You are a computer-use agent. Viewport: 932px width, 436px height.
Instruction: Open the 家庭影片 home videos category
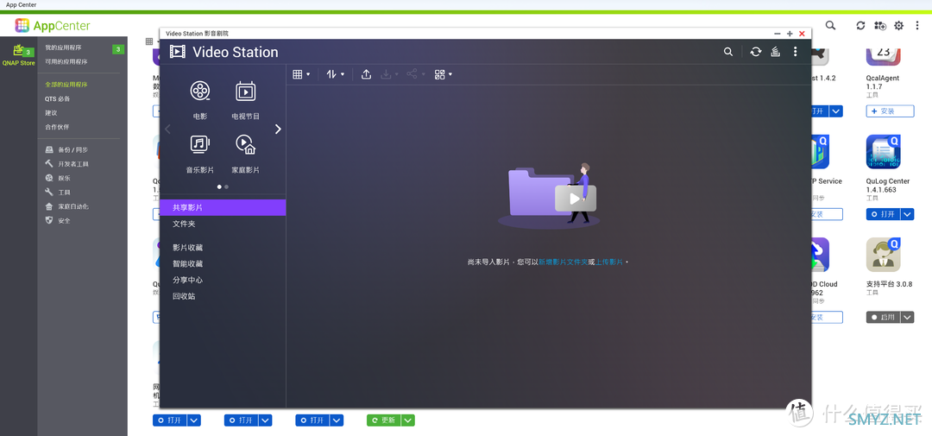245,153
